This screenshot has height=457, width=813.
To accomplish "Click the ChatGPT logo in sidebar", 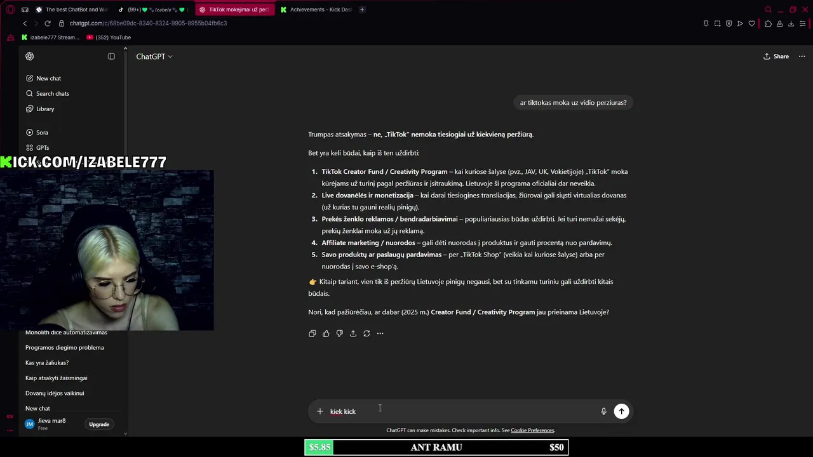I will point(30,56).
